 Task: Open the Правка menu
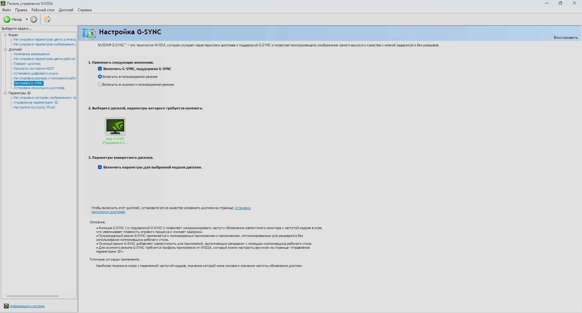[x=21, y=10]
